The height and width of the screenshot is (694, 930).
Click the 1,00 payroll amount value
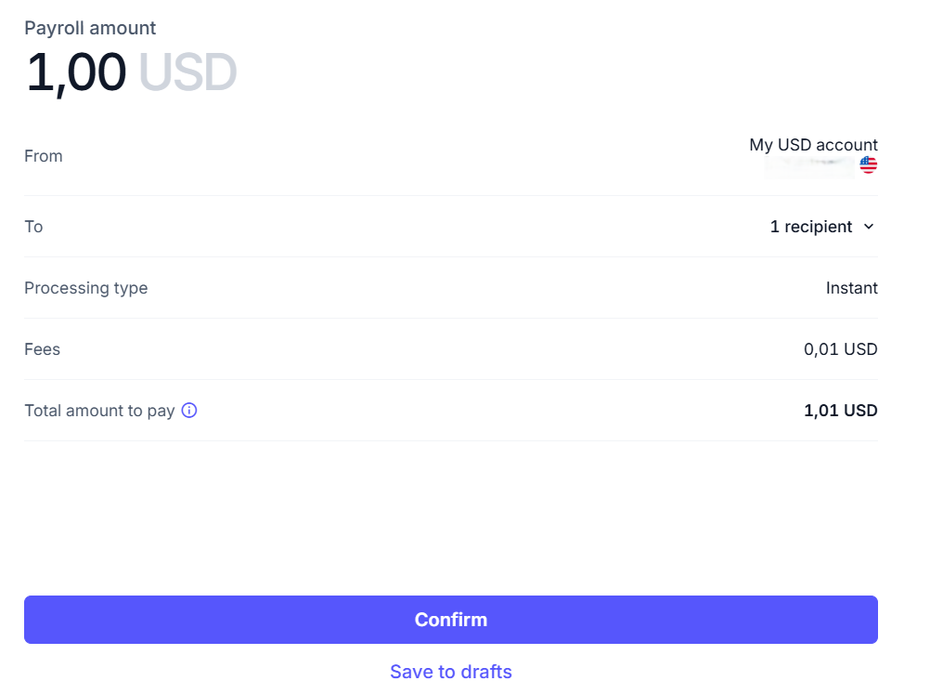point(76,73)
